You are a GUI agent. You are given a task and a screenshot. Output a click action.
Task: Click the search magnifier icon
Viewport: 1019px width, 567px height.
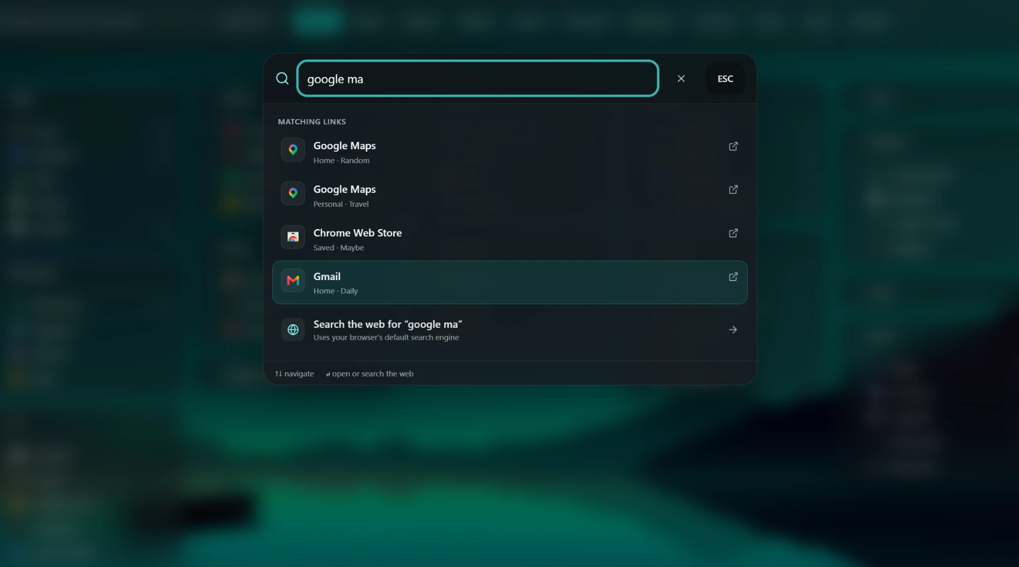point(282,79)
